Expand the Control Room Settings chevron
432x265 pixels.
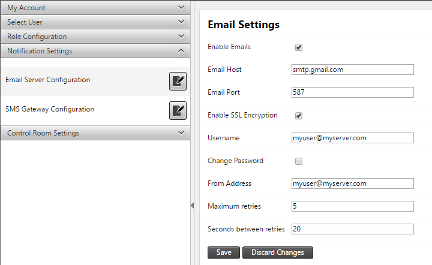pos(181,132)
